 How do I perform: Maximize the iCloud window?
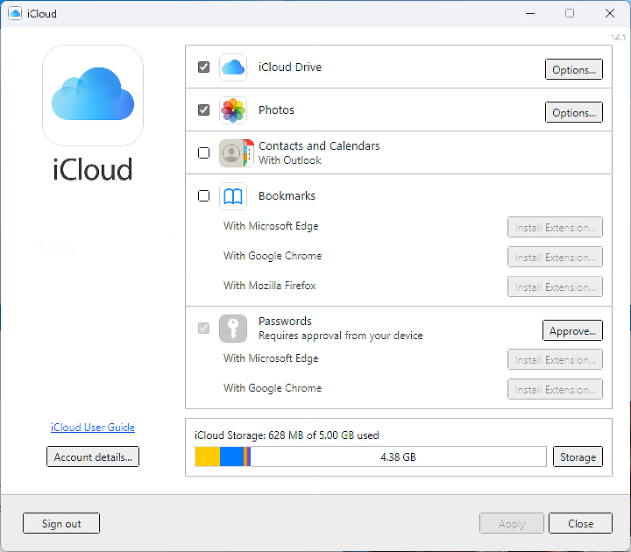pyautogui.click(x=570, y=13)
